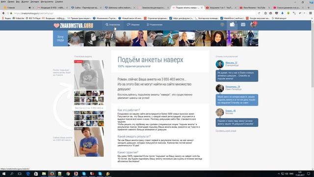
Task: Switch to the Знакомства для взрослых tab
Action: (154, 8)
